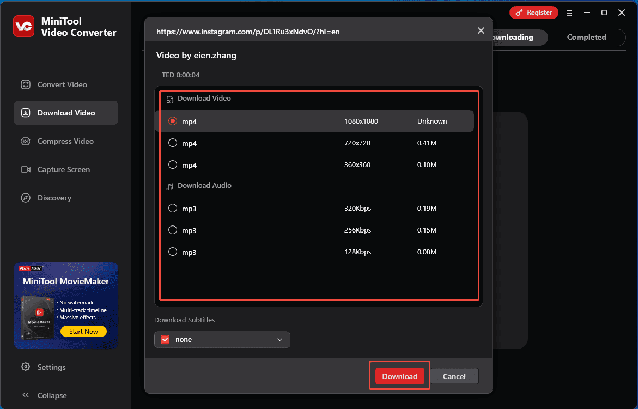
Task: Click the MiniTool MovieMaker ad heading
Action: (x=66, y=282)
